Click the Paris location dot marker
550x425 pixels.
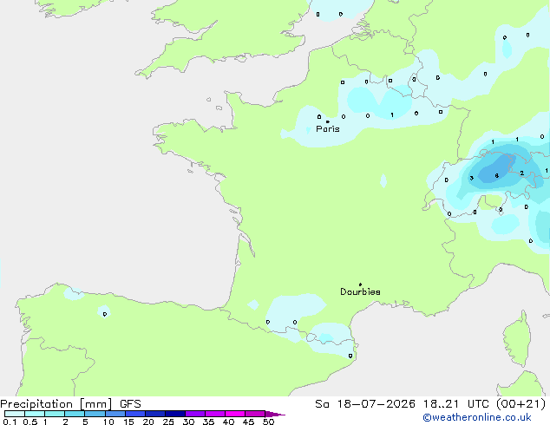[x=328, y=121]
